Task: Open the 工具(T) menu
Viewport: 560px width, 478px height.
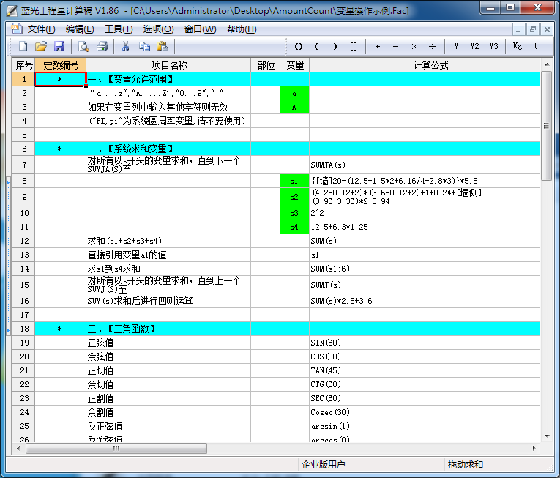Action: [119, 29]
